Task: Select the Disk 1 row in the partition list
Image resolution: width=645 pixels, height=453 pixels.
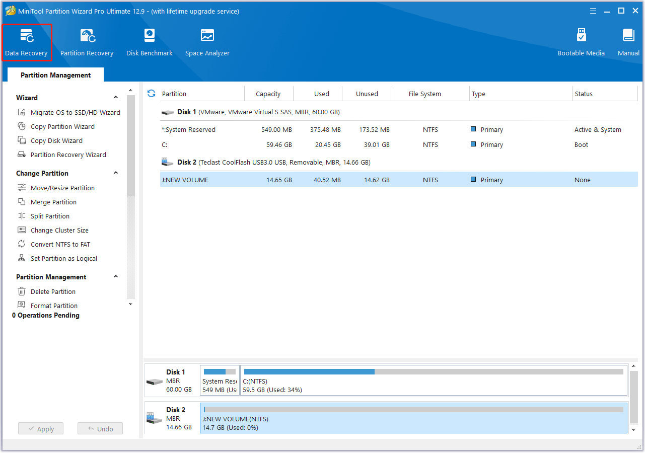Action: tap(399, 112)
